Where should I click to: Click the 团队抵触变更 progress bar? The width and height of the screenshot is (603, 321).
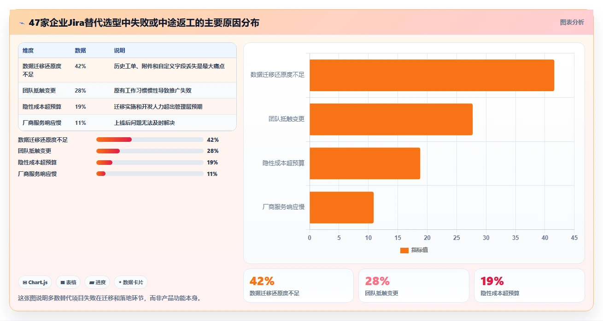150,151
